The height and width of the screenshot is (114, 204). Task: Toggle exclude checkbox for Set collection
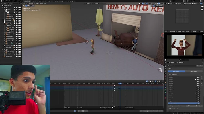pyautogui.click(x=15, y=7)
